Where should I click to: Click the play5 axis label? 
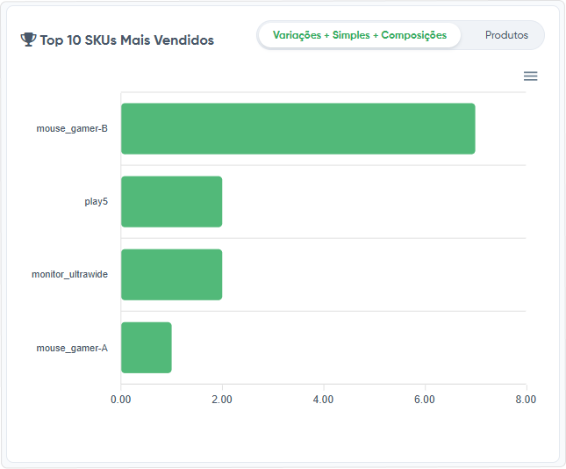tap(96, 201)
